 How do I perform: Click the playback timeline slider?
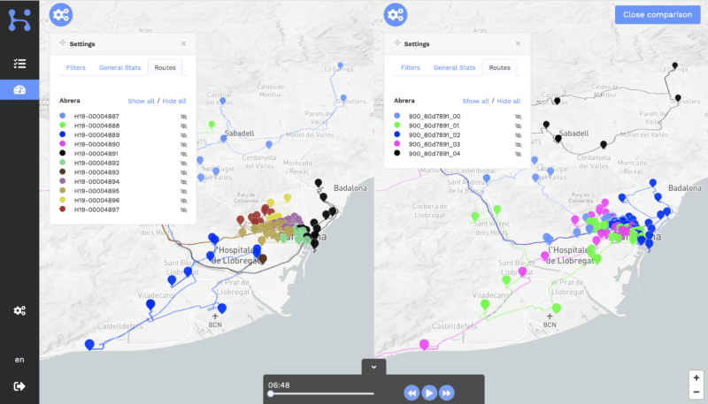pos(320,393)
